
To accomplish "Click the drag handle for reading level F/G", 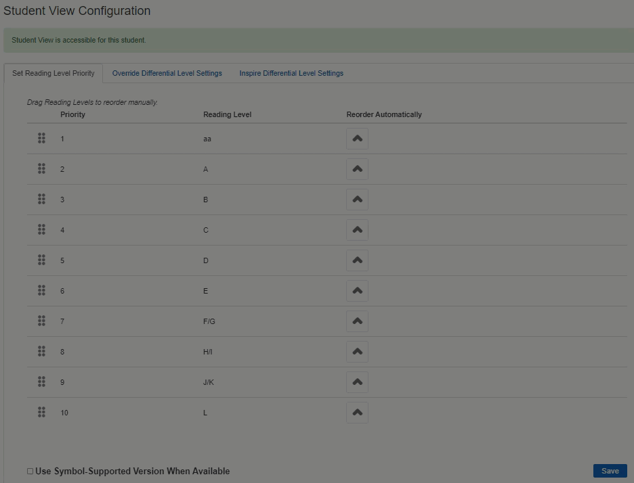I will click(x=41, y=321).
